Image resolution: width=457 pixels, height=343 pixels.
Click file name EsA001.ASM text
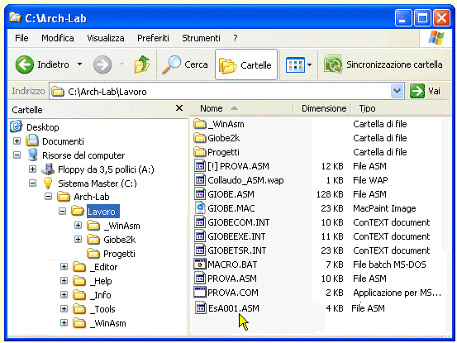pos(233,308)
